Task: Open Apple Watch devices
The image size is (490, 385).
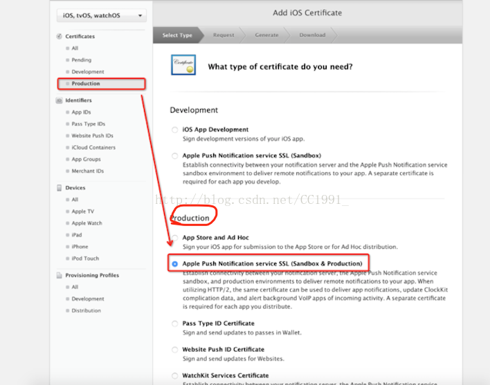Action: point(87,223)
